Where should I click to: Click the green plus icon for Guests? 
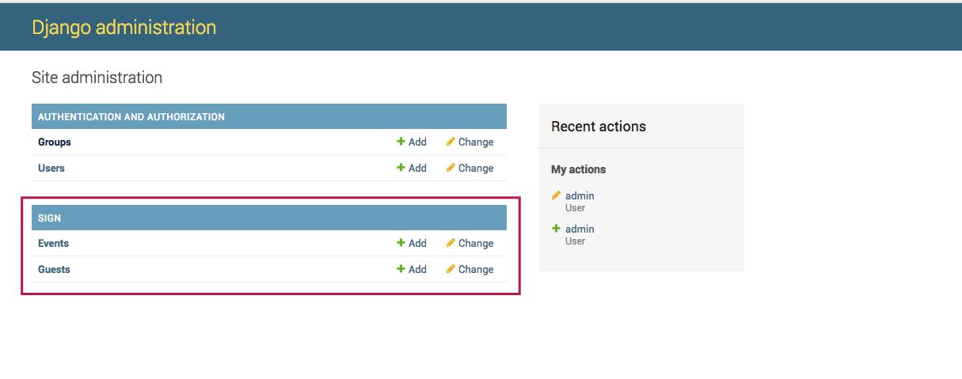[x=401, y=269]
